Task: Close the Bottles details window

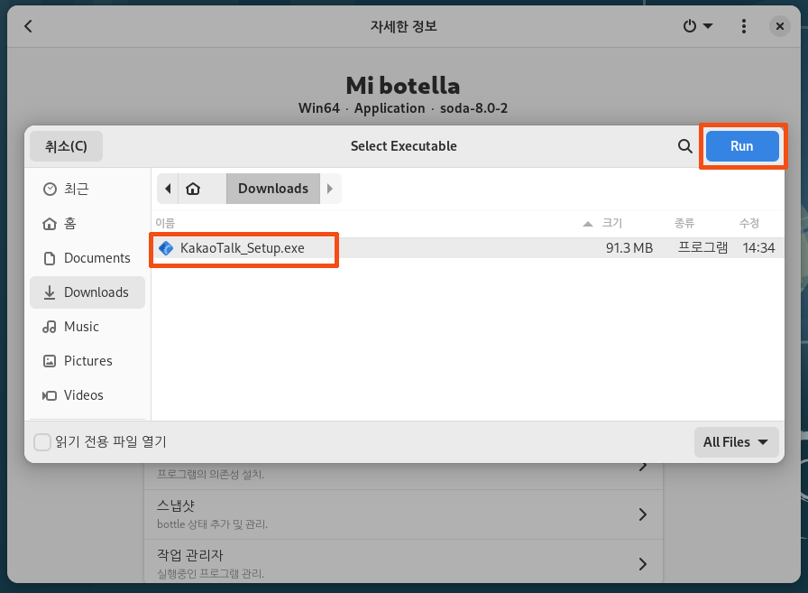Action: [x=780, y=26]
